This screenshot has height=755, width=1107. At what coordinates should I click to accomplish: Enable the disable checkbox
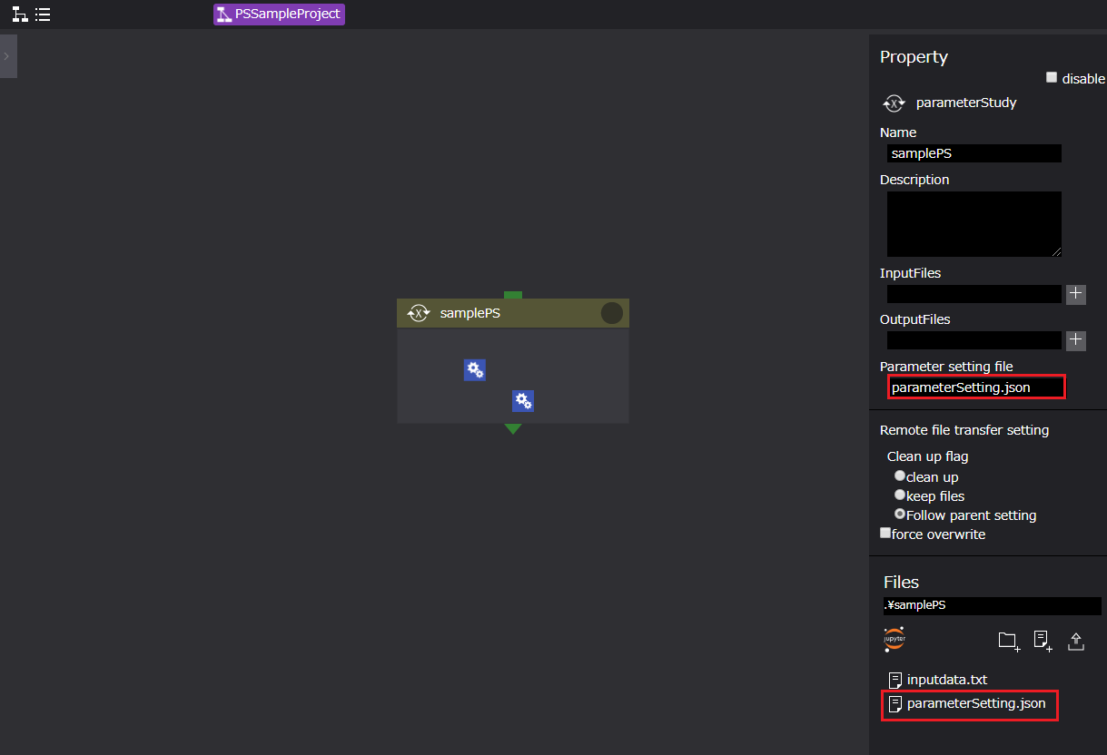[x=1052, y=77]
